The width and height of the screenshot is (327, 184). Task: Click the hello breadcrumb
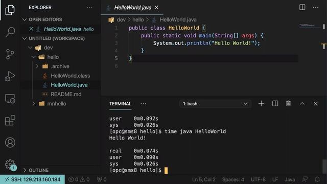pyautogui.click(x=138, y=20)
